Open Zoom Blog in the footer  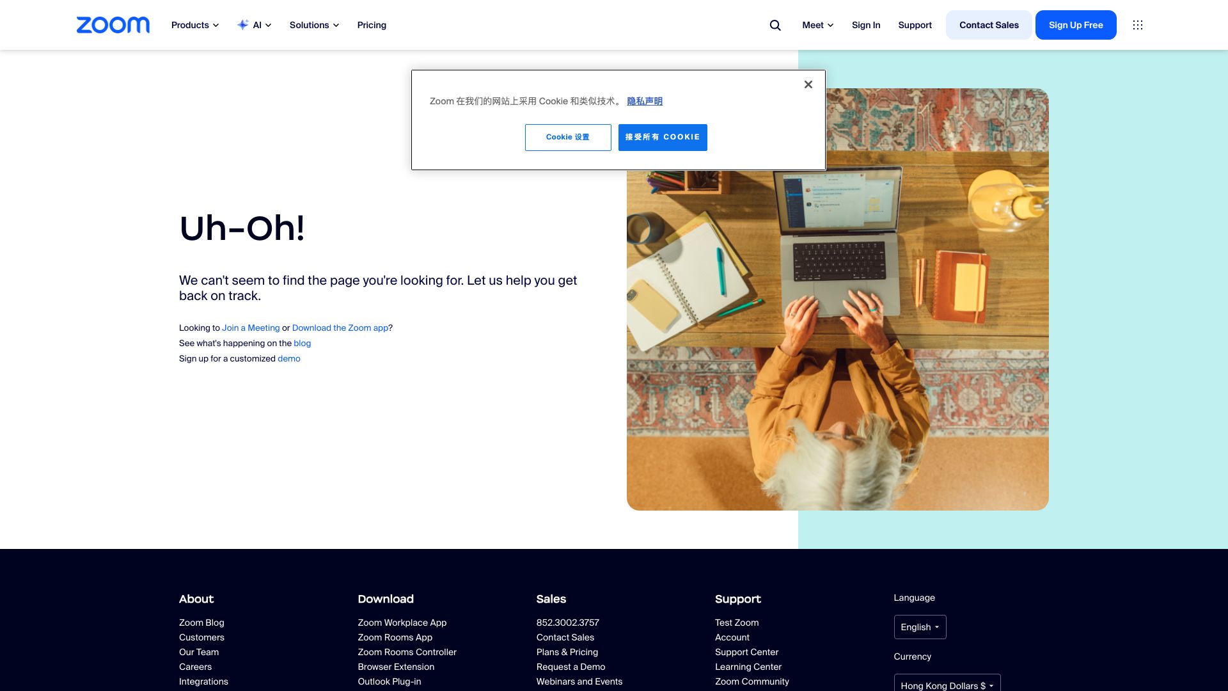[x=201, y=623]
